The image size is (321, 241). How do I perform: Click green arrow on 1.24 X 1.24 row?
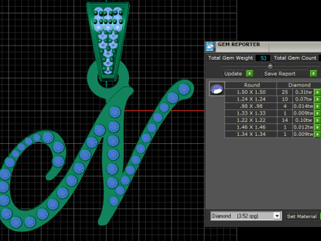[x=318, y=99]
